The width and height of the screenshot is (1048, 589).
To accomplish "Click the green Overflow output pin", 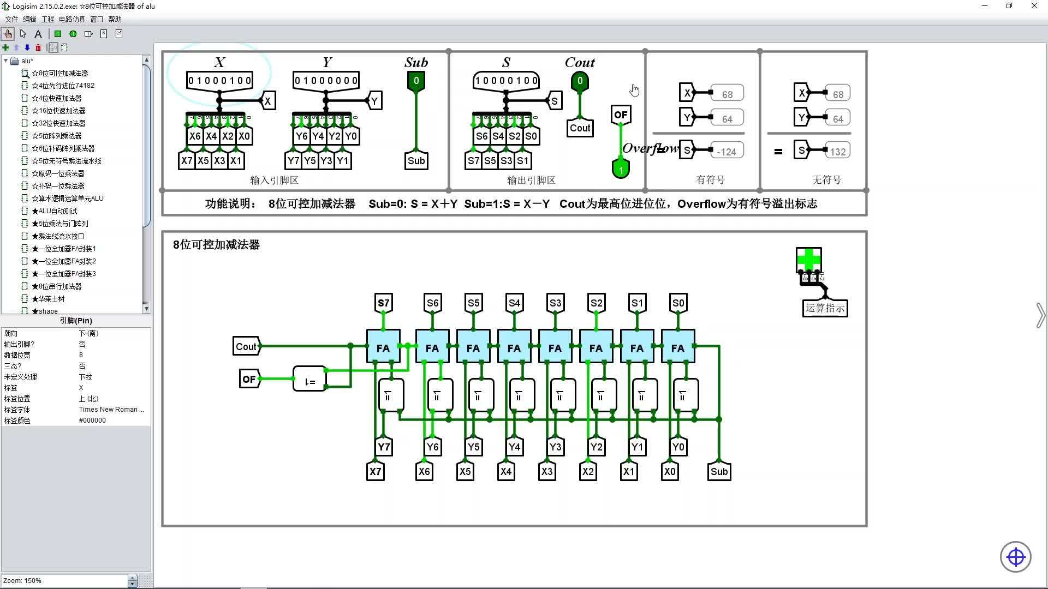I will tap(621, 169).
